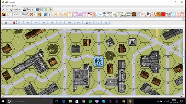Select the pink Final Fire counter
Viewport: 186px width, 104px height.
click(80, 14)
